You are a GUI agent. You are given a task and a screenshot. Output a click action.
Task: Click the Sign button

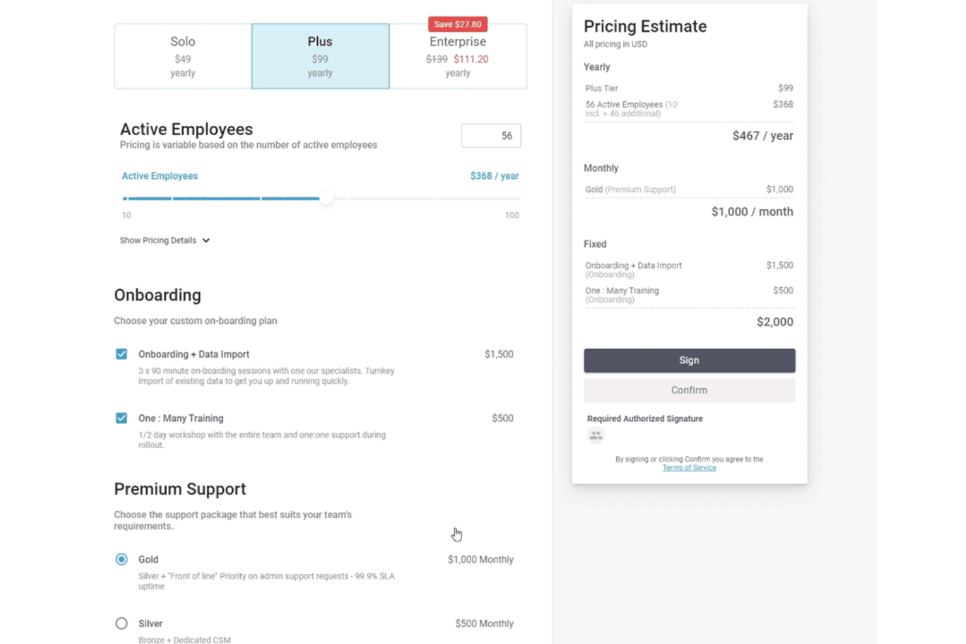[x=689, y=360]
